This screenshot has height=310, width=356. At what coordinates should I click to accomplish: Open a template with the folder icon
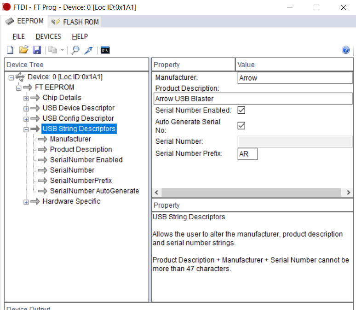[23, 50]
